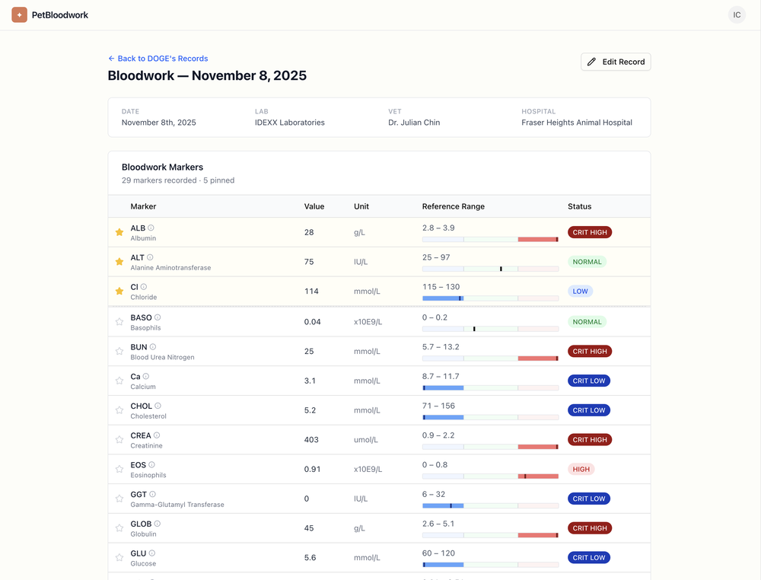
Task: Click vet name Dr. Julian Chin
Action: coord(414,123)
